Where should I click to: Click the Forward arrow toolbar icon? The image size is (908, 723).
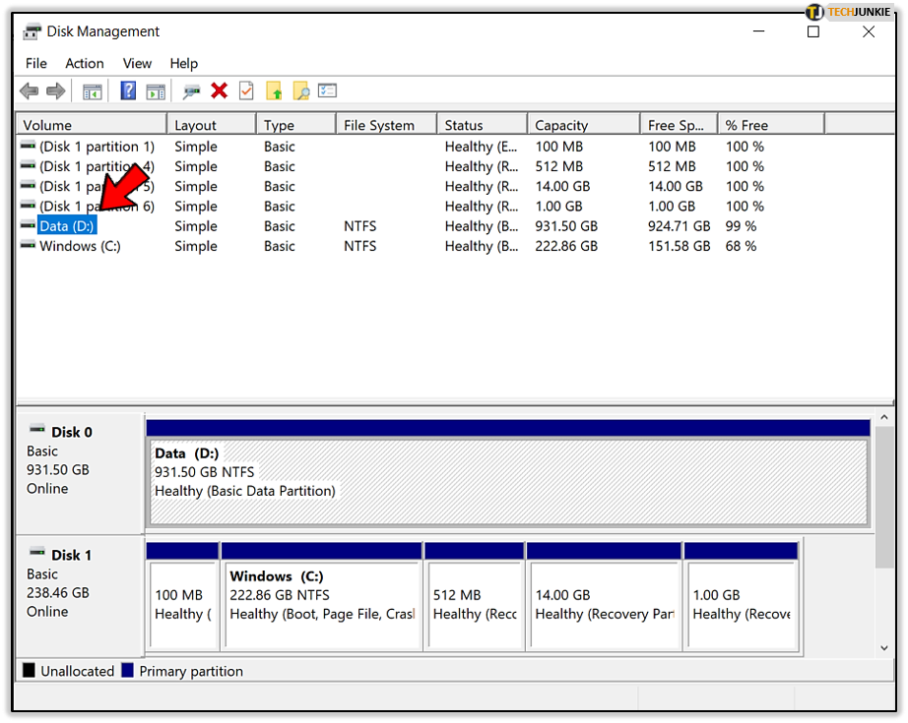point(55,90)
